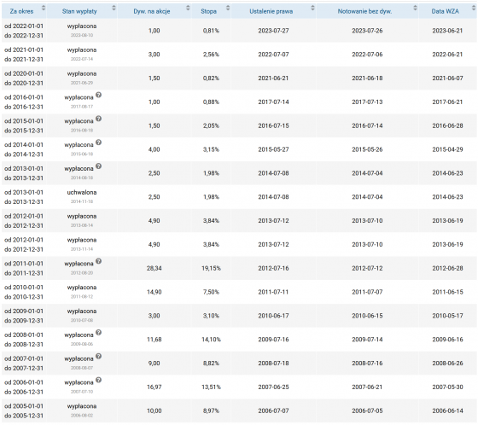The width and height of the screenshot is (478, 425).
Task: Click the Ustalenie prawa header text
Action: pyautogui.click(x=271, y=12)
